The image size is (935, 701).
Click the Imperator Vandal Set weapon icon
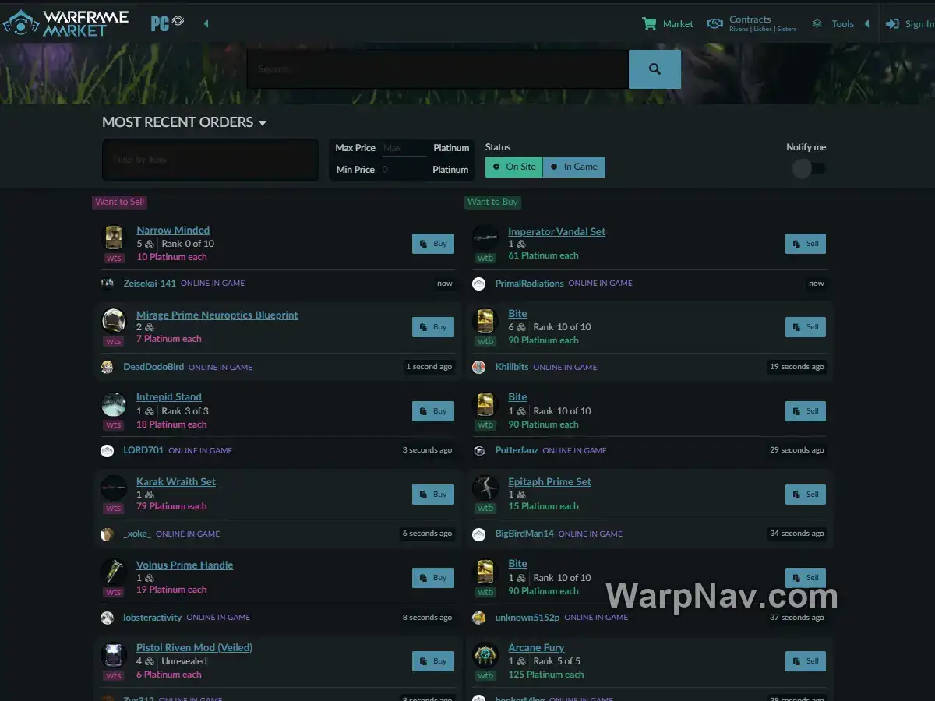485,238
